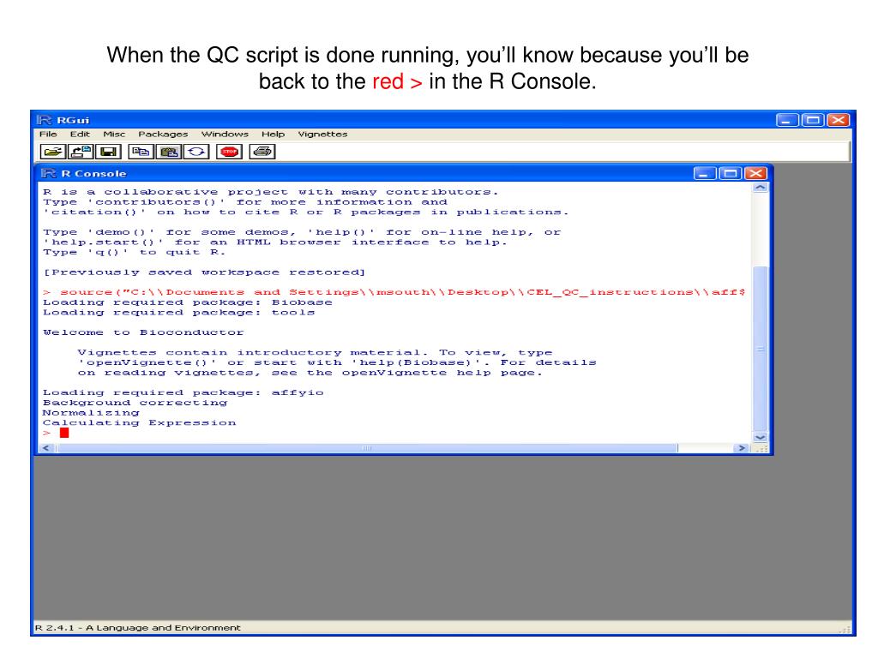
Task: Stop current computation with STOP icon
Action: 229,152
